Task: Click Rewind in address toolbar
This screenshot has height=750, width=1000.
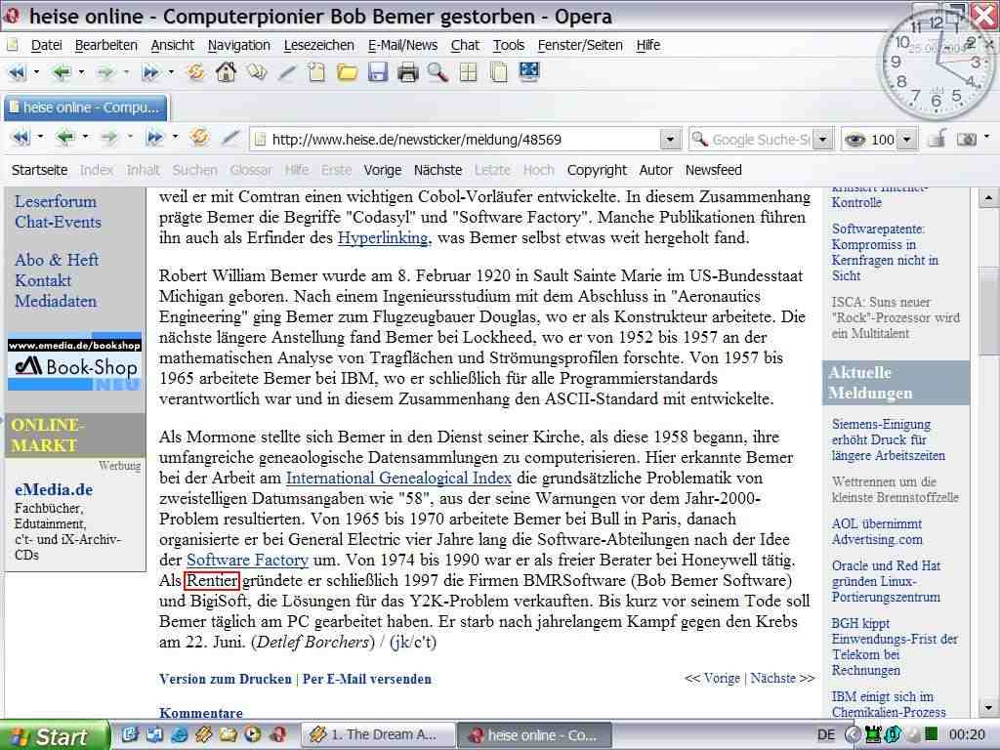Action: tap(21, 137)
